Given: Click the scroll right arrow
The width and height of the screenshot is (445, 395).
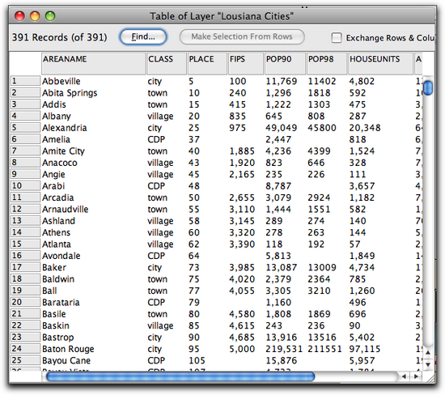Looking at the screenshot, I should click(x=416, y=376).
